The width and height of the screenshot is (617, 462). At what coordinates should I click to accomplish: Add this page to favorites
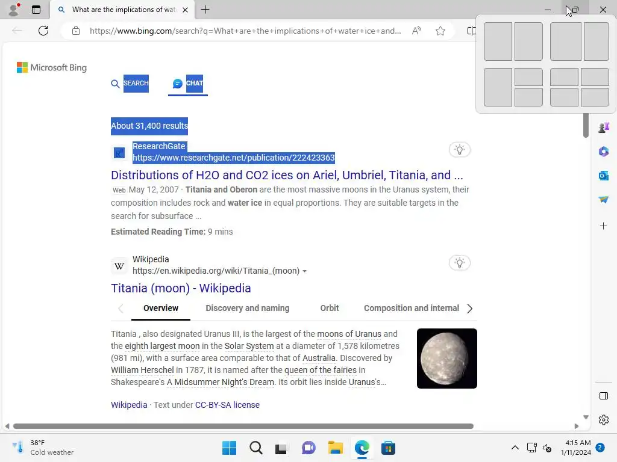[x=440, y=31]
